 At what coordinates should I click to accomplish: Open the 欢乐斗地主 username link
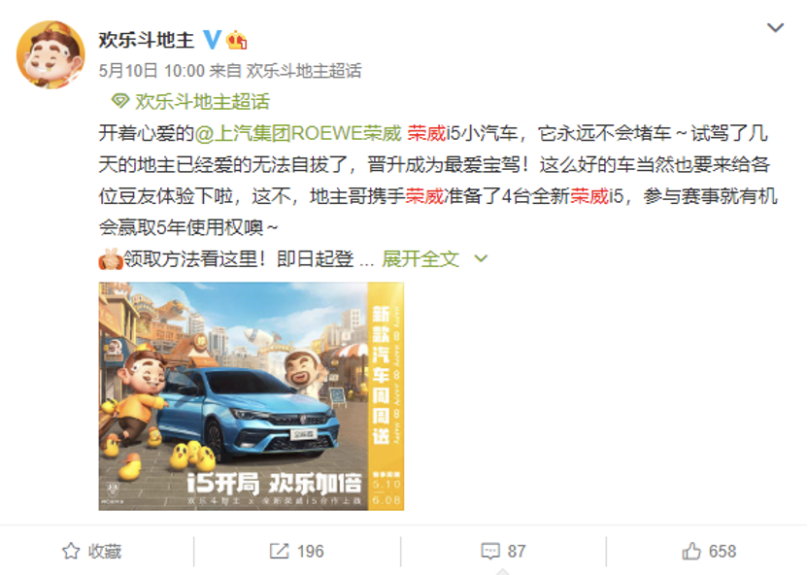[147, 40]
